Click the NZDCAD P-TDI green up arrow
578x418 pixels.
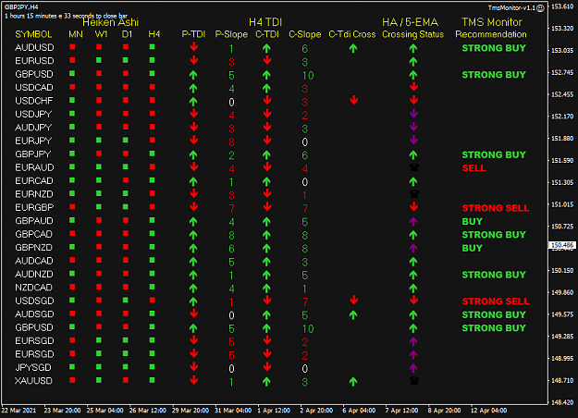(x=193, y=288)
